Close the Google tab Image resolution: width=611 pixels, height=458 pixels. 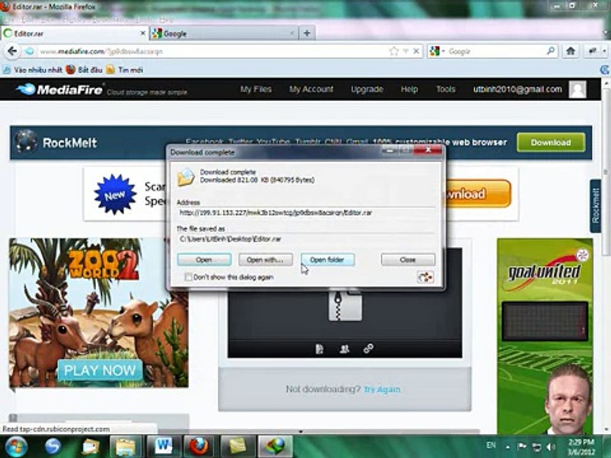292,34
